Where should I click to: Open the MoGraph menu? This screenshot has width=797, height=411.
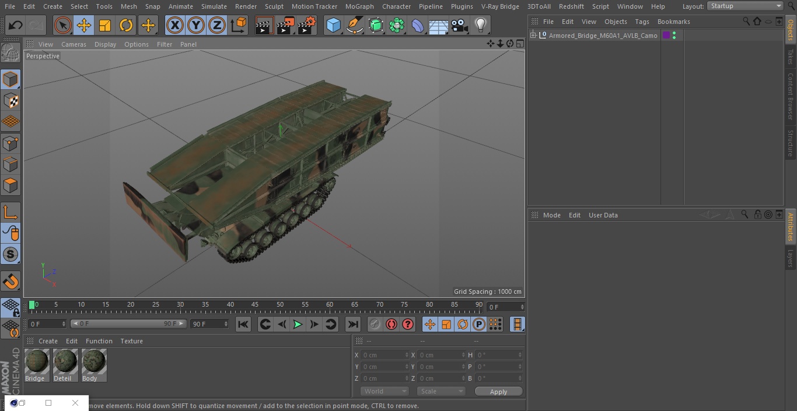pos(359,6)
